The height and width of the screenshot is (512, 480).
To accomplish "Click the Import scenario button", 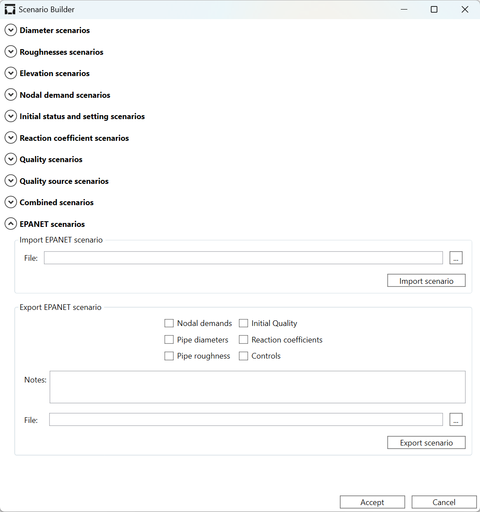I will coord(426,281).
